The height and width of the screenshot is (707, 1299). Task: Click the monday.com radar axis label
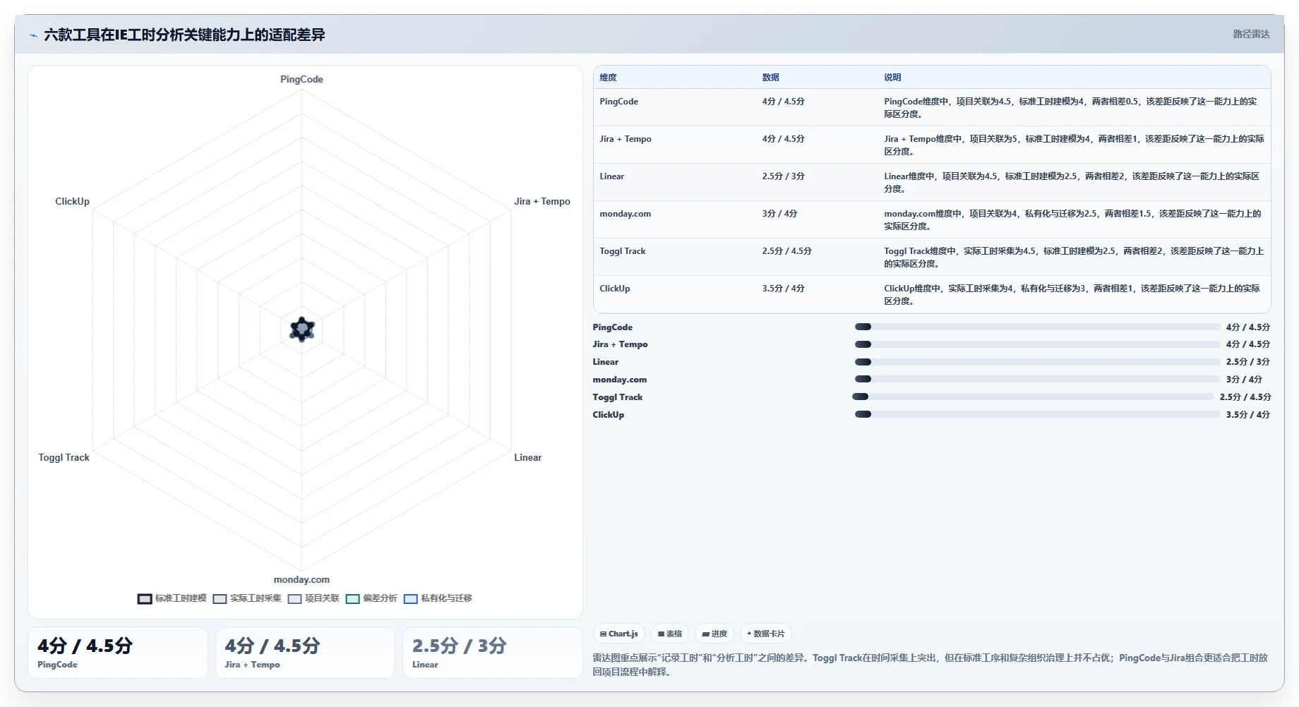tap(301, 579)
